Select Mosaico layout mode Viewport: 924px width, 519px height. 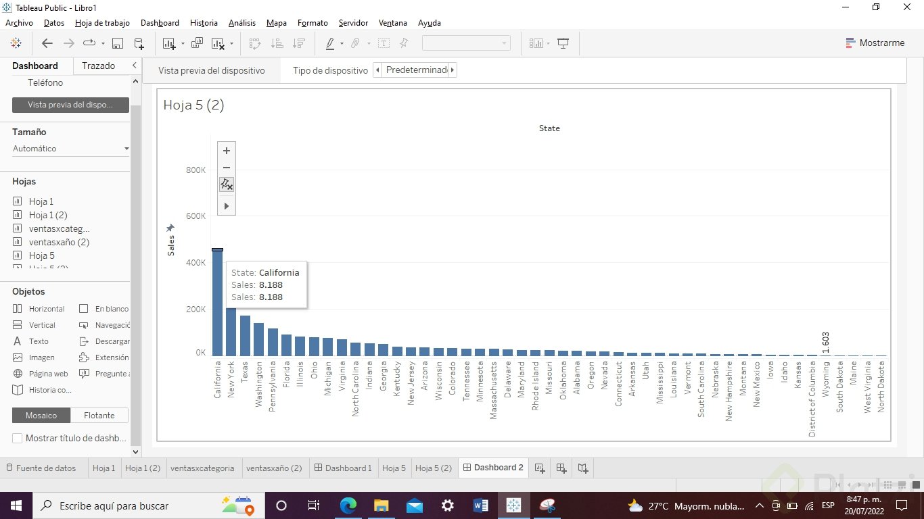pyautogui.click(x=41, y=415)
